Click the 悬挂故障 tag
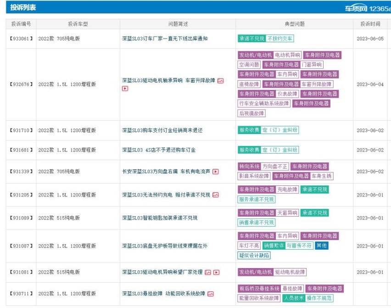This screenshot has height=308, width=391. (x=292, y=289)
